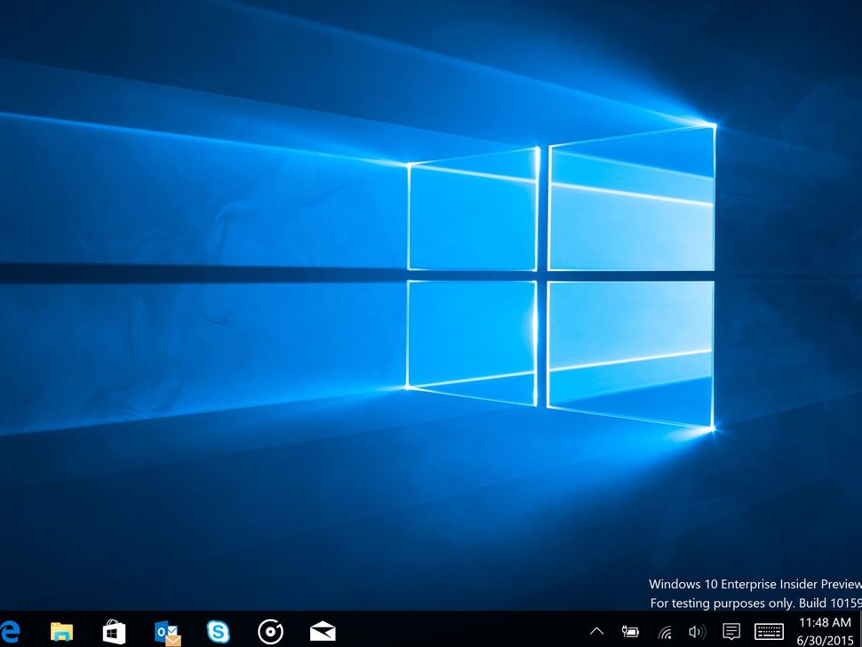This screenshot has height=647, width=862.
Task: Open the touch keyboard
Action: 770,632
